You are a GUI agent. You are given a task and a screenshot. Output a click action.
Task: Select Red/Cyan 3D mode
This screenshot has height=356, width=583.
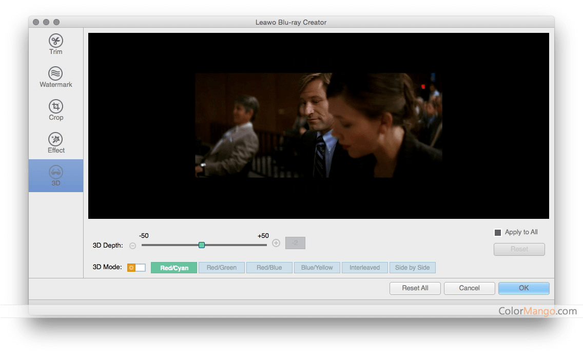(x=174, y=268)
